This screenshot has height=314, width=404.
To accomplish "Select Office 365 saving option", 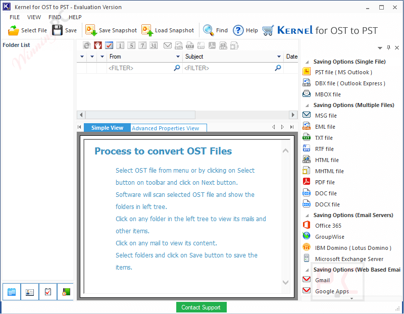I will 322,226.
